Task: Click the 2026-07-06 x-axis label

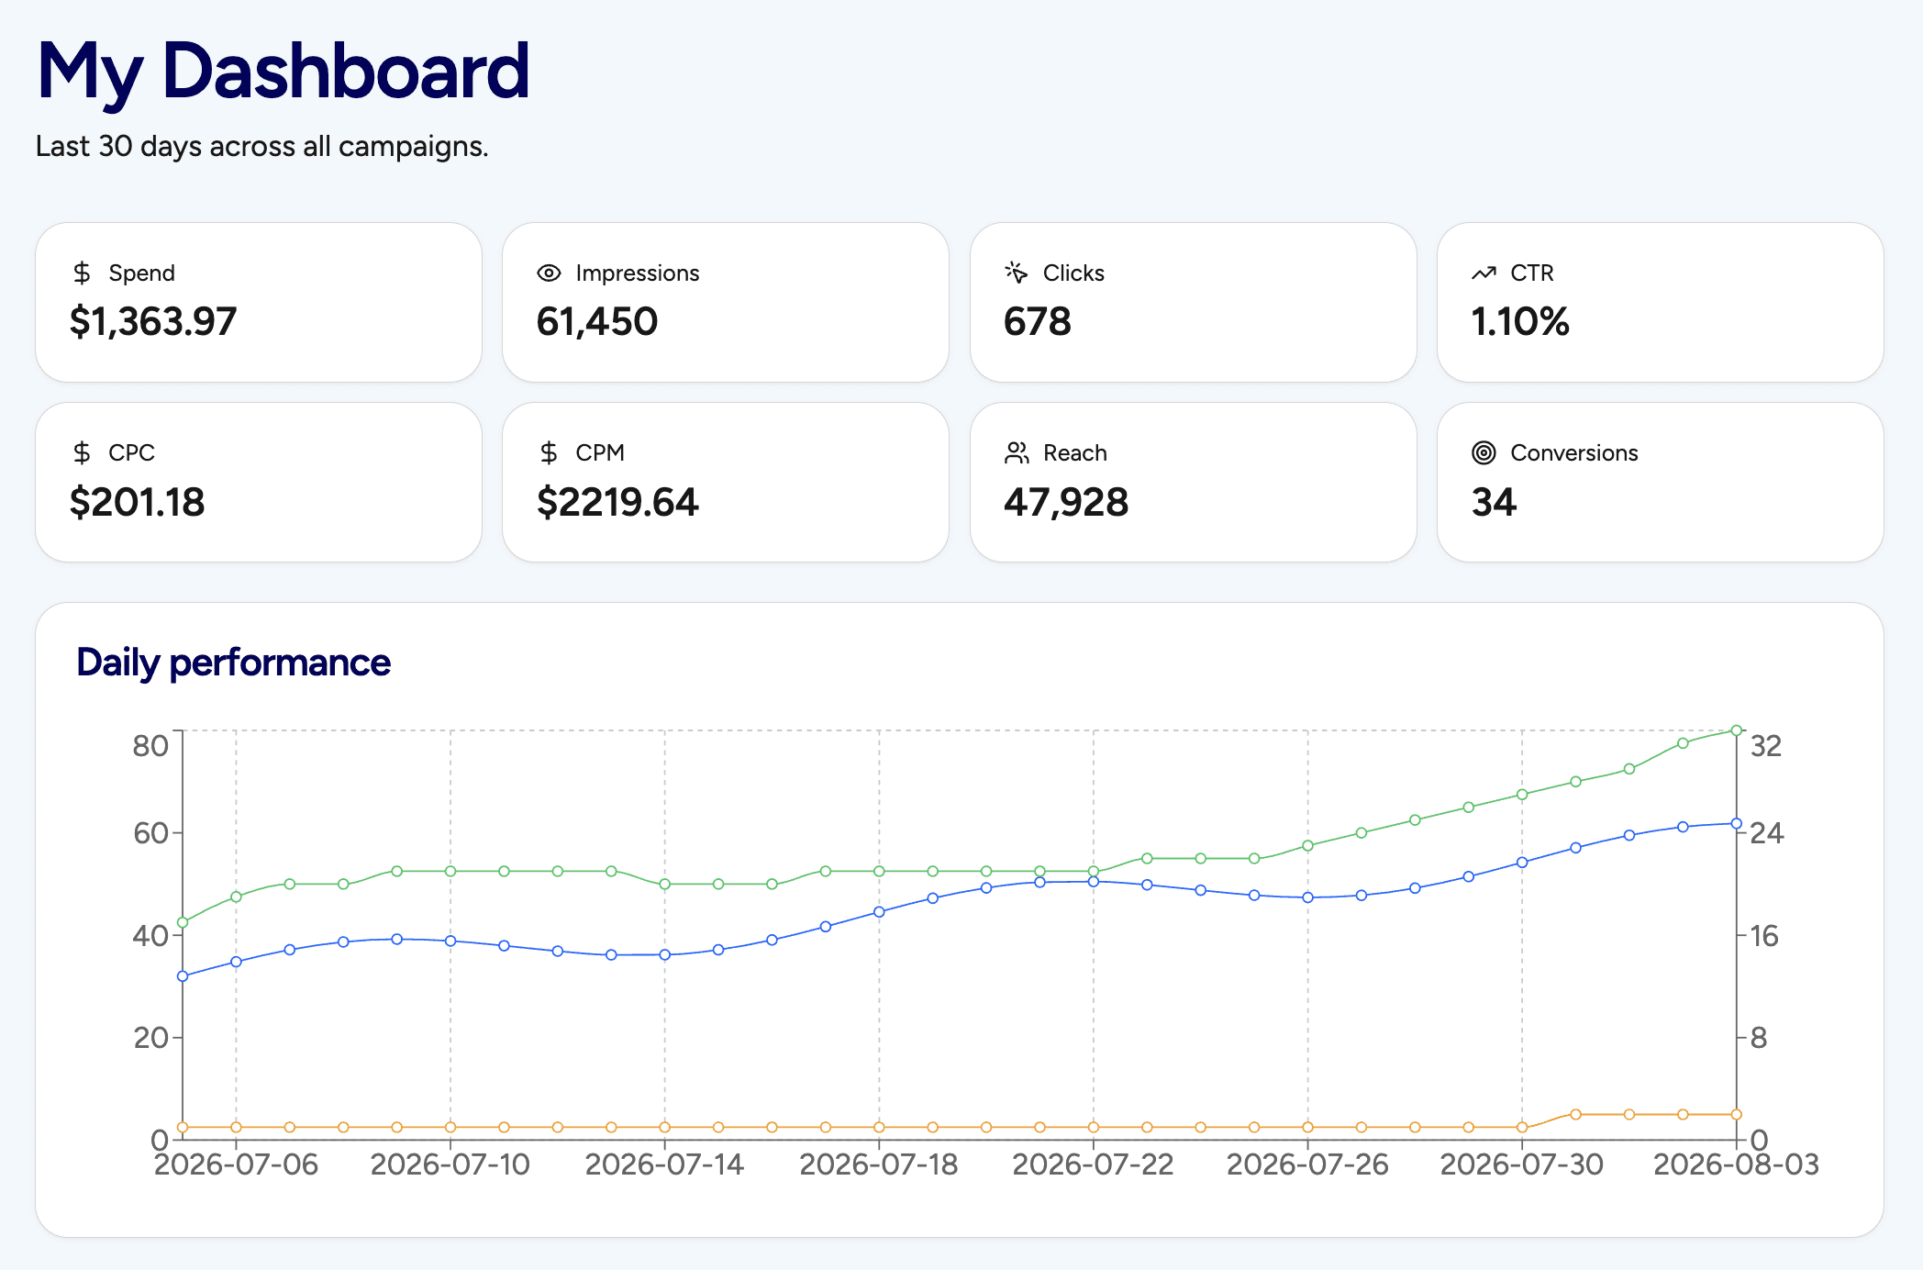Action: click(236, 1165)
